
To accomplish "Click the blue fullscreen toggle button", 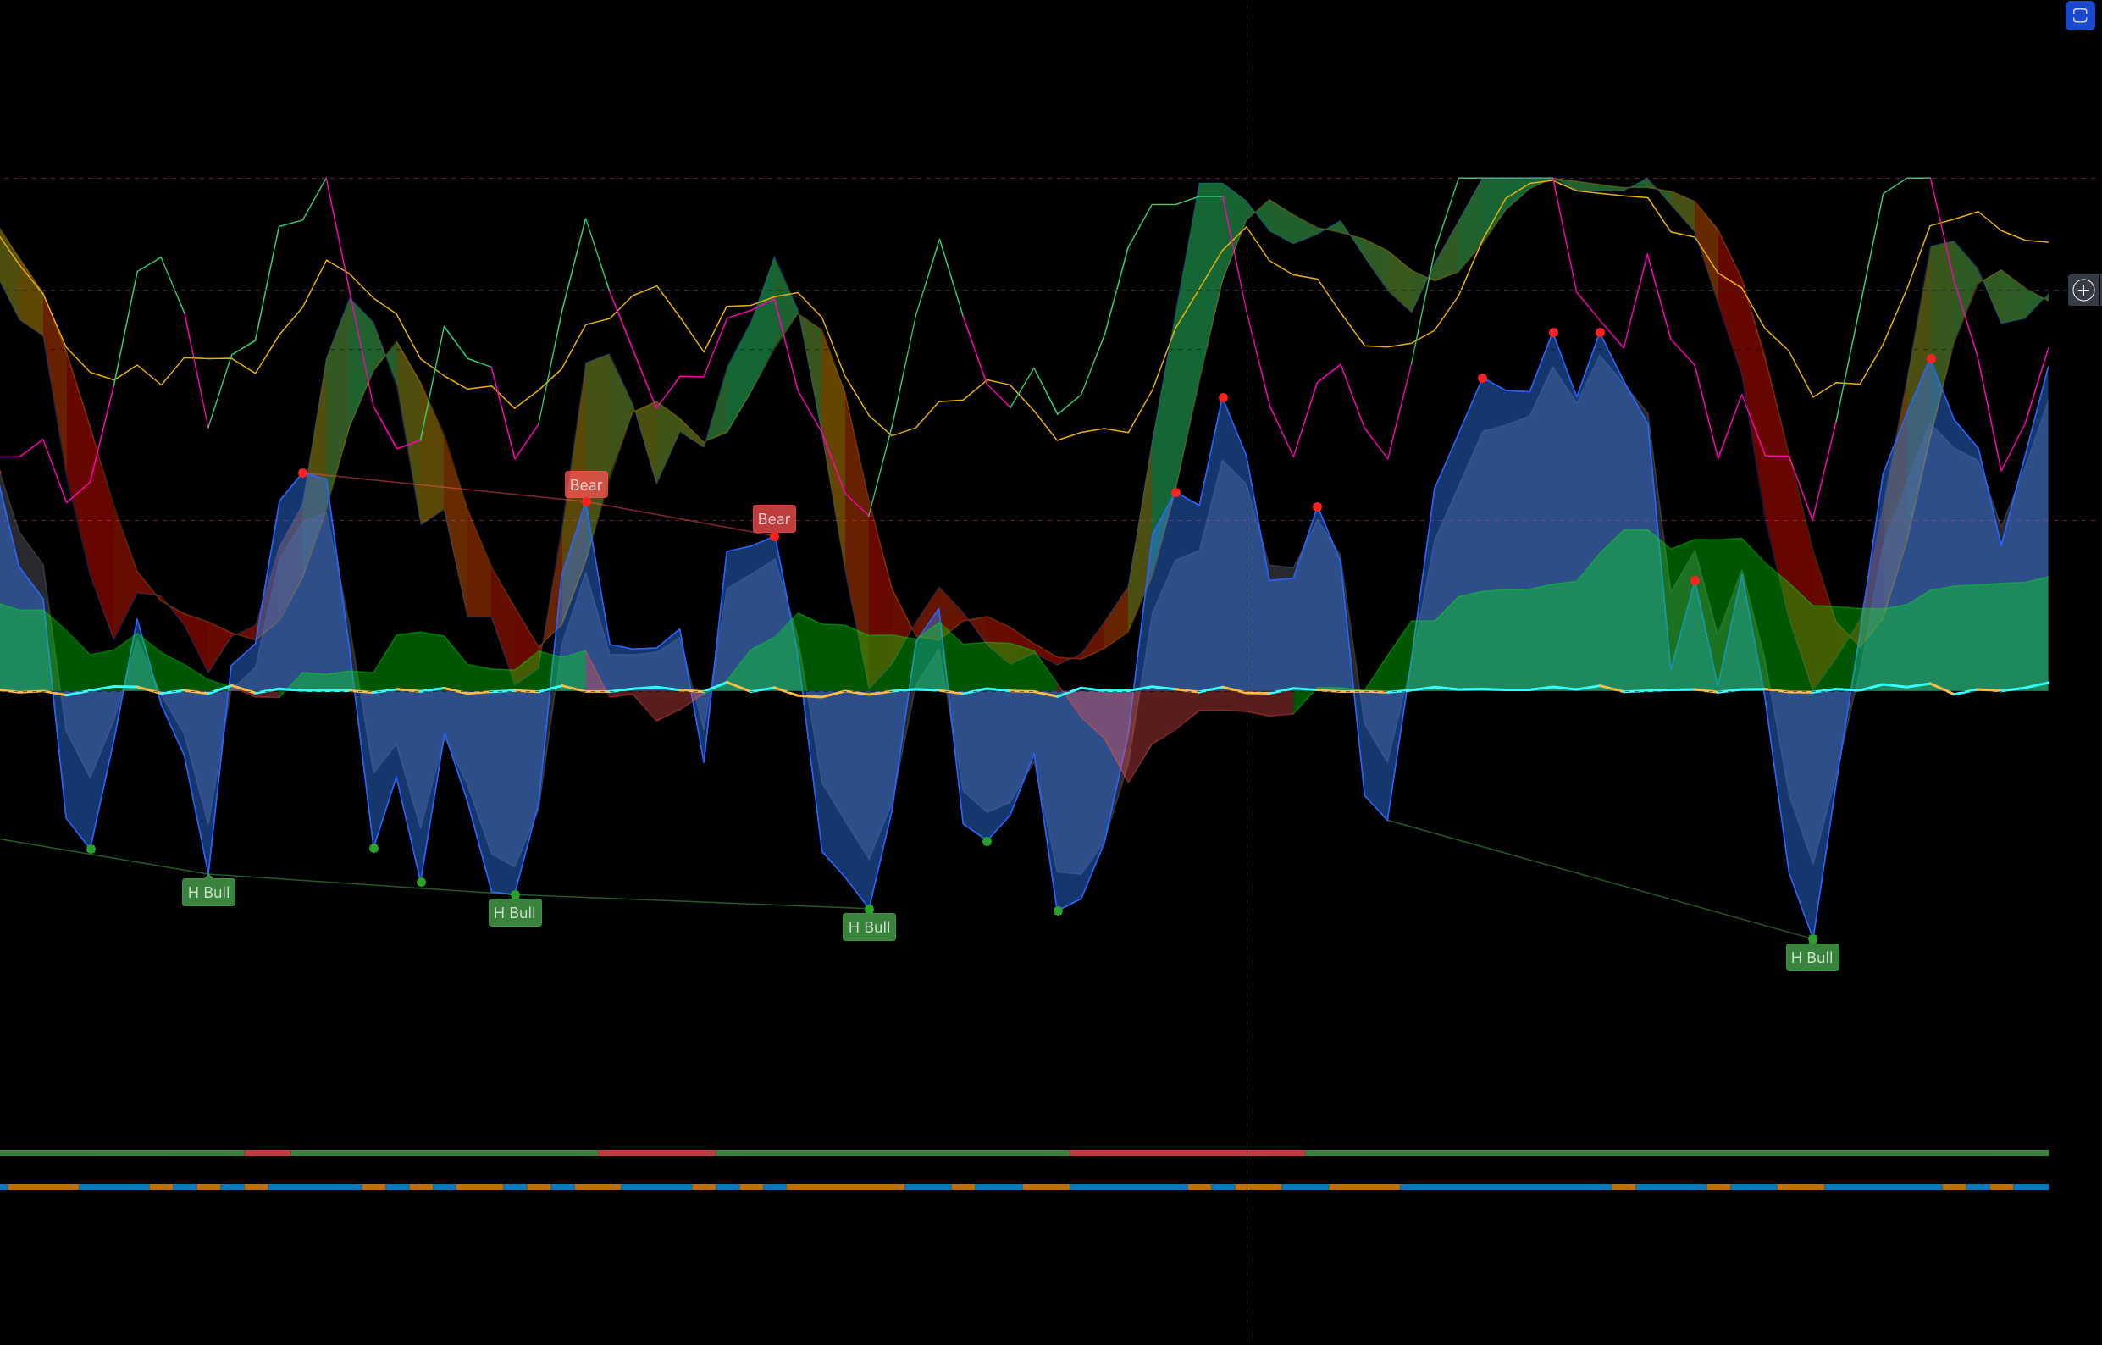I will point(2079,16).
